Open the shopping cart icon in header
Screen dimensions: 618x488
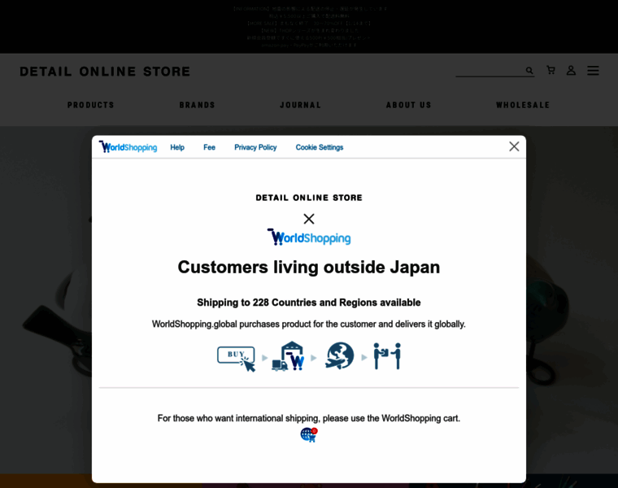tap(551, 70)
